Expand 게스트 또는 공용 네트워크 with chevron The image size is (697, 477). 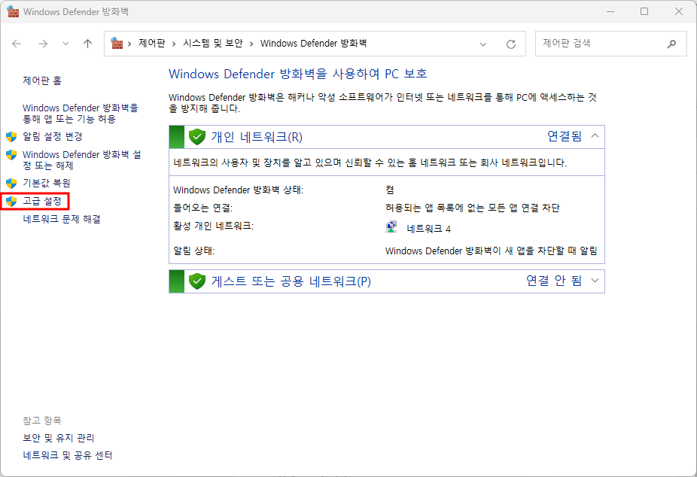(595, 281)
